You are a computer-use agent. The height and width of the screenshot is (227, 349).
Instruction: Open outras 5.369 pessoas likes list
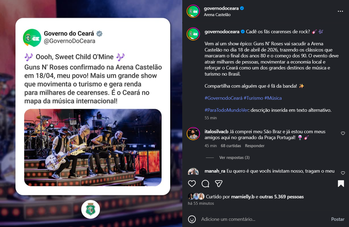click(281, 197)
